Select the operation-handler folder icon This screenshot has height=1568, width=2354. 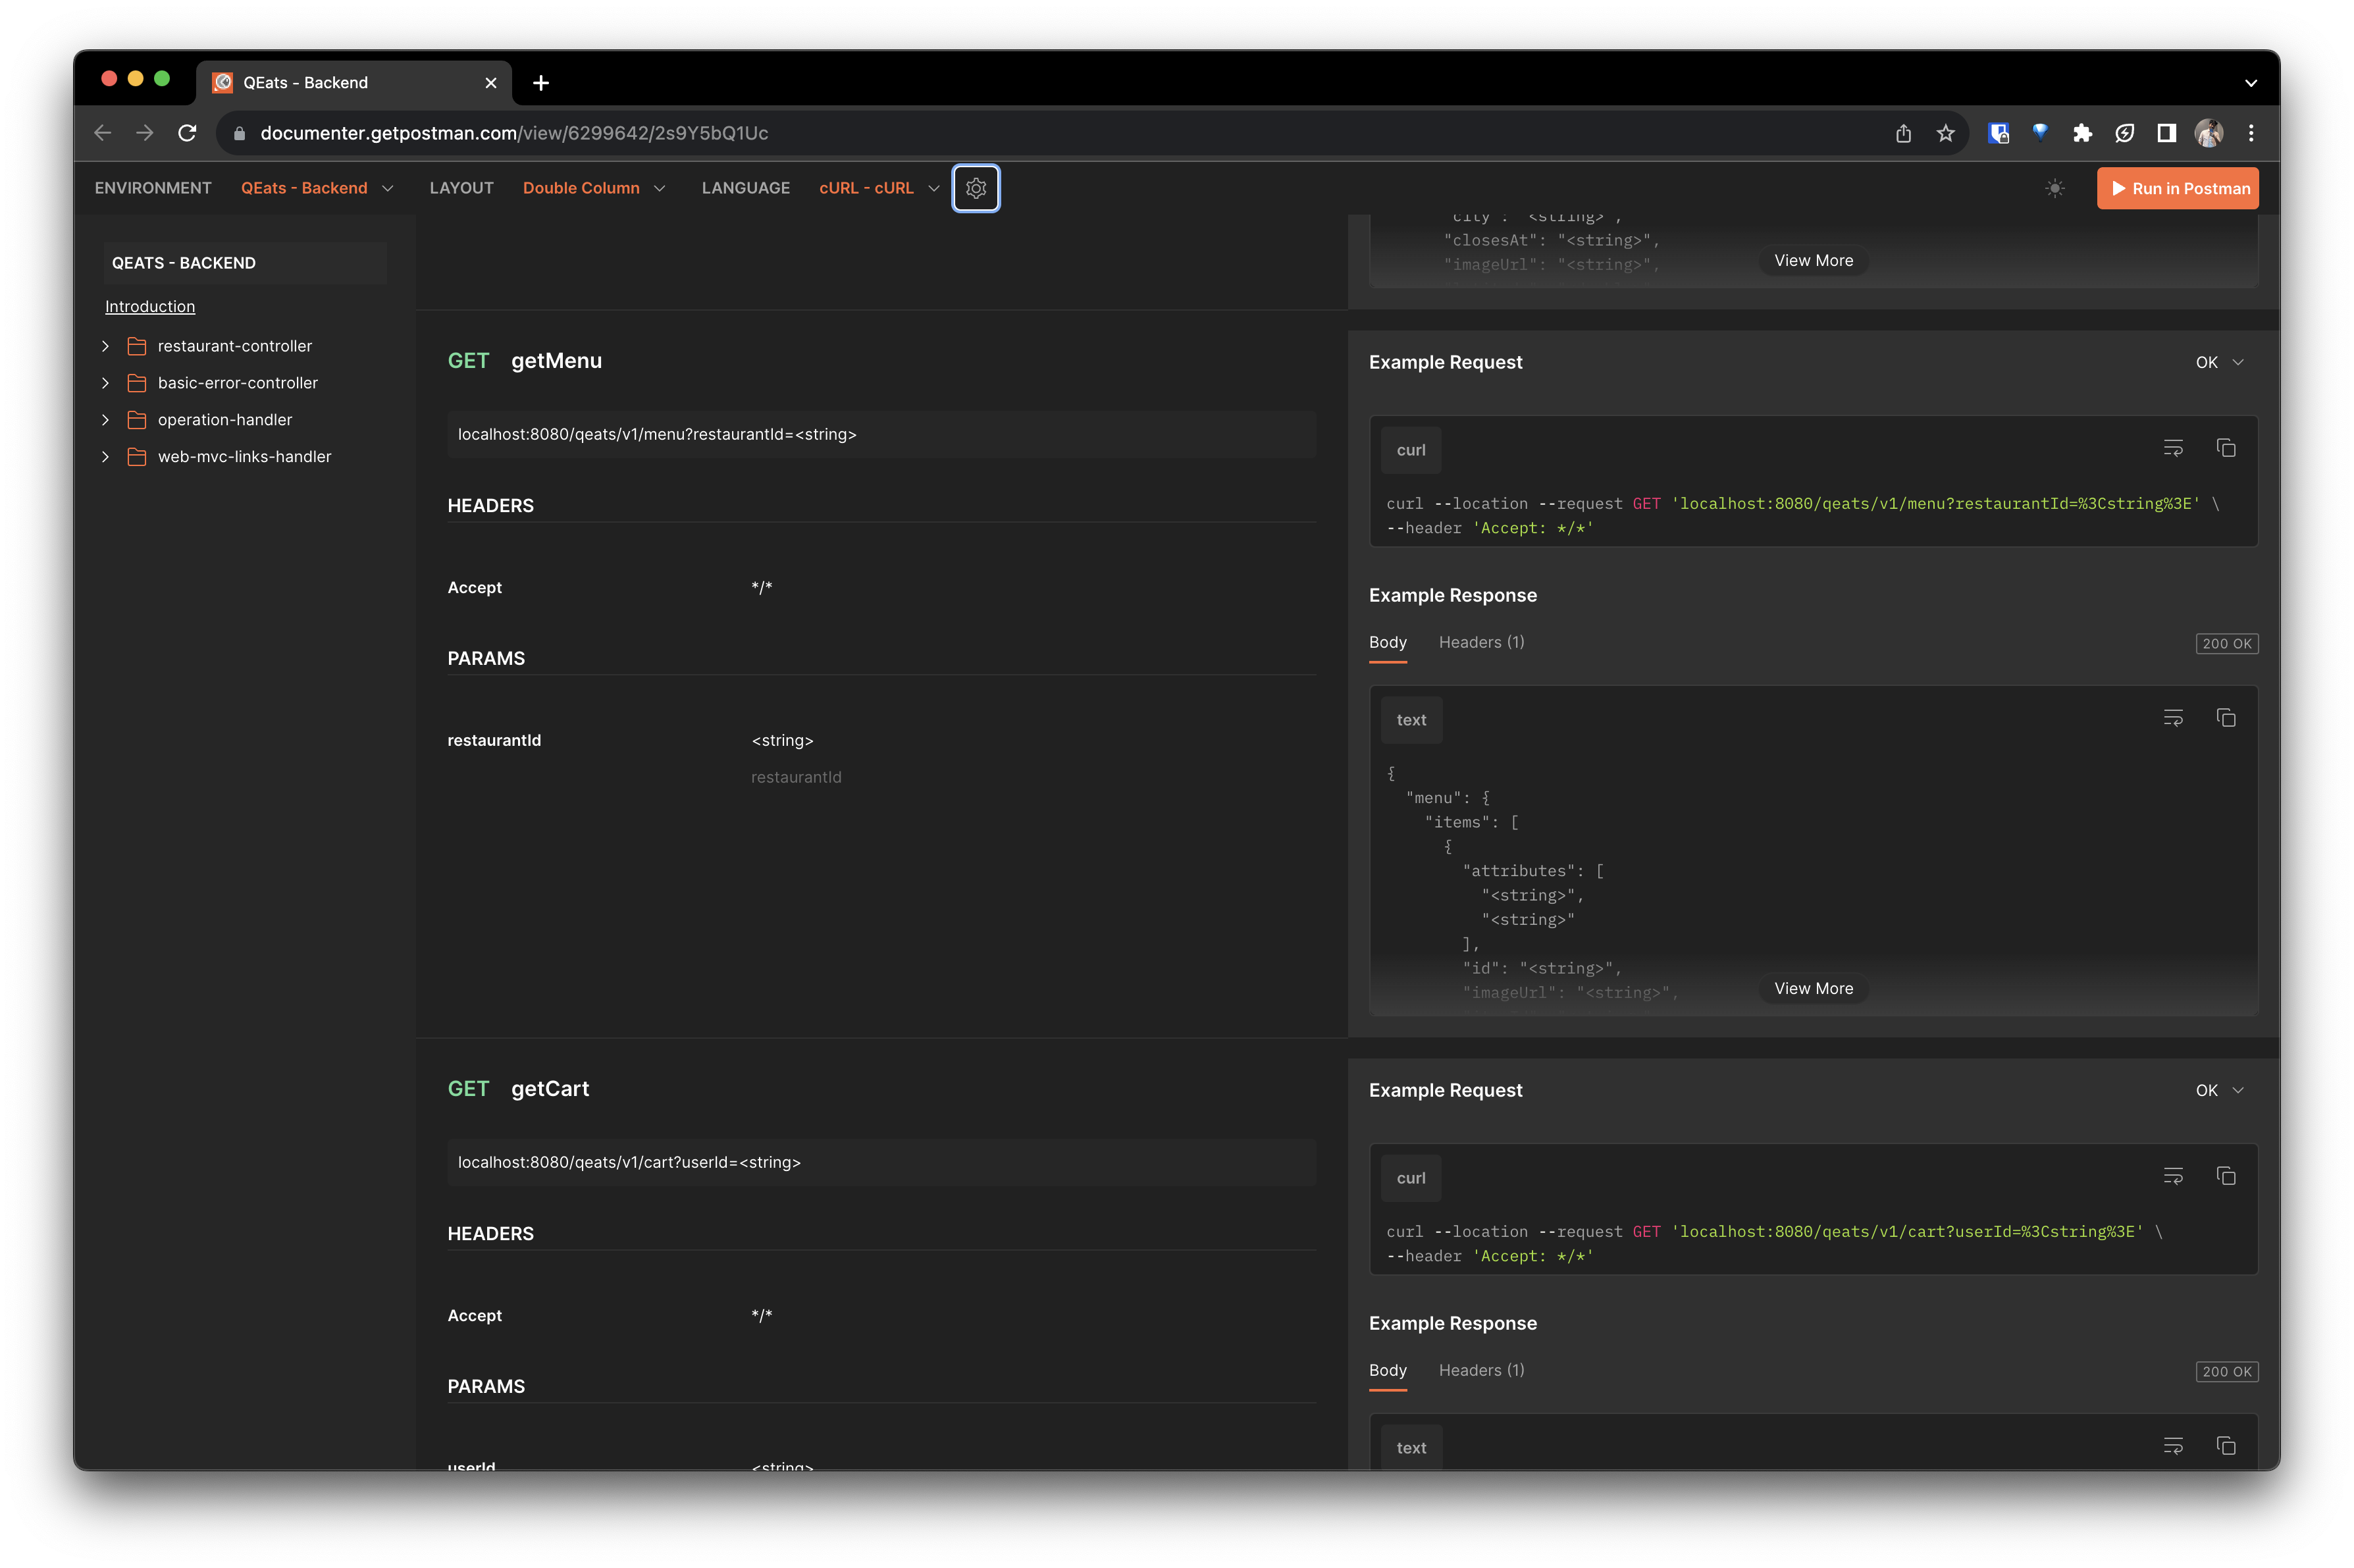[137, 420]
